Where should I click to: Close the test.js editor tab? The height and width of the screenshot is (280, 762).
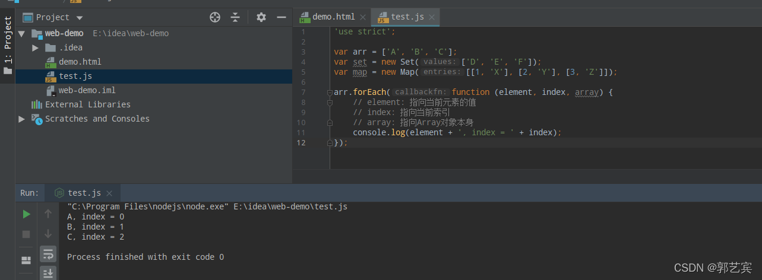[432, 17]
